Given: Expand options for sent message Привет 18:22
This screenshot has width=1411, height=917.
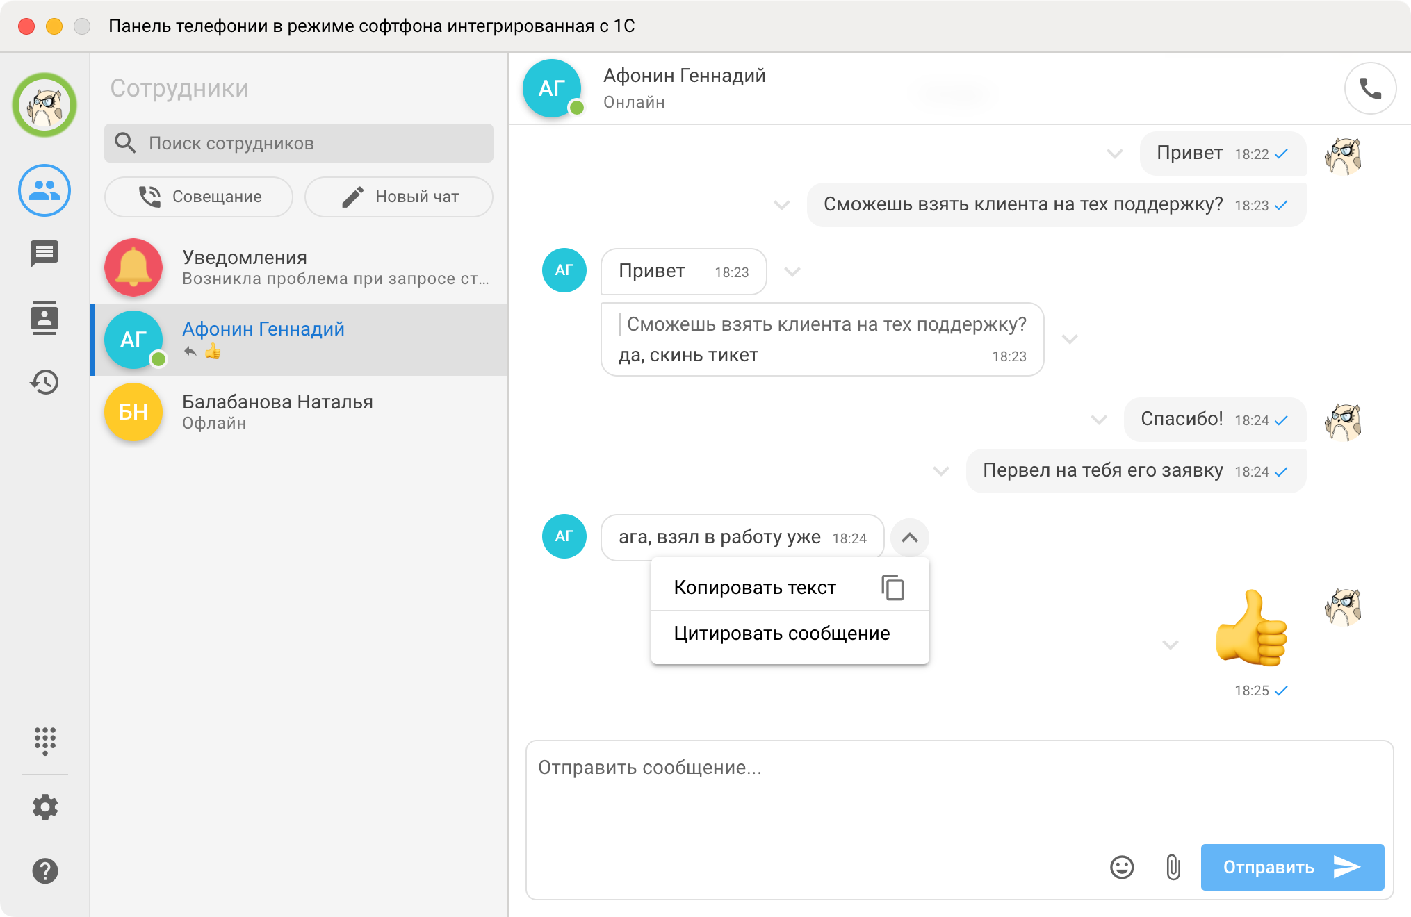Looking at the screenshot, I should coord(1115,154).
